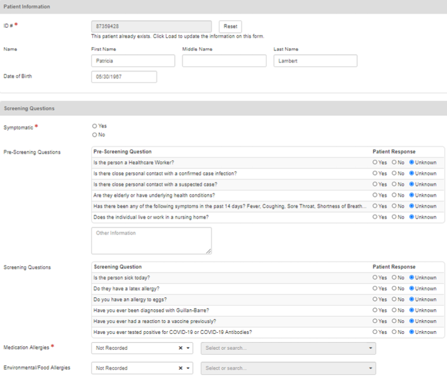Select No for latex allergy
Screen dimensions: 447x383
(x=394, y=288)
